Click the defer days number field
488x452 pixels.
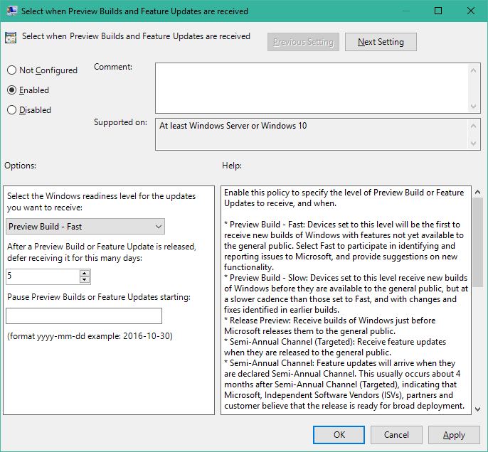point(42,276)
